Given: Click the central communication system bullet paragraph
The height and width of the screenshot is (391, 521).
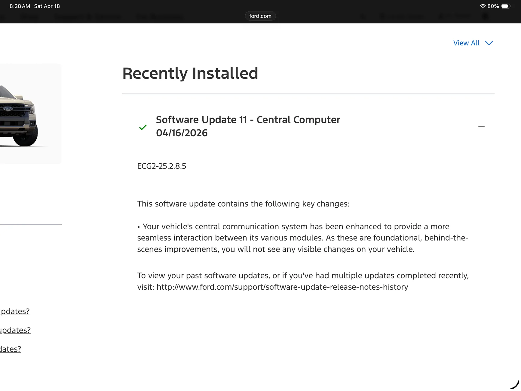Looking at the screenshot, I should (x=303, y=238).
